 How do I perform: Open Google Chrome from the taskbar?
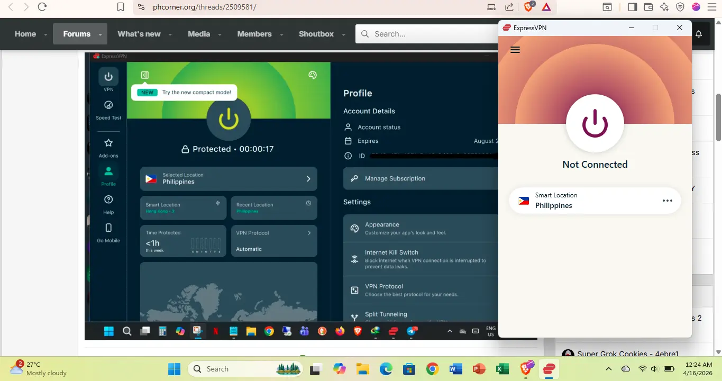[432, 369]
